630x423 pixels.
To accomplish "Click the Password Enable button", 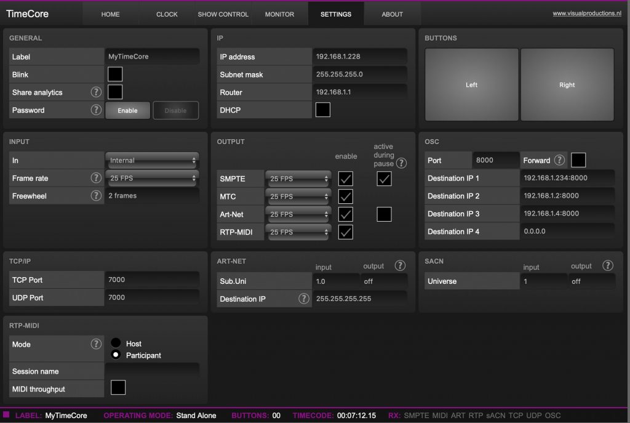I will [x=128, y=110].
